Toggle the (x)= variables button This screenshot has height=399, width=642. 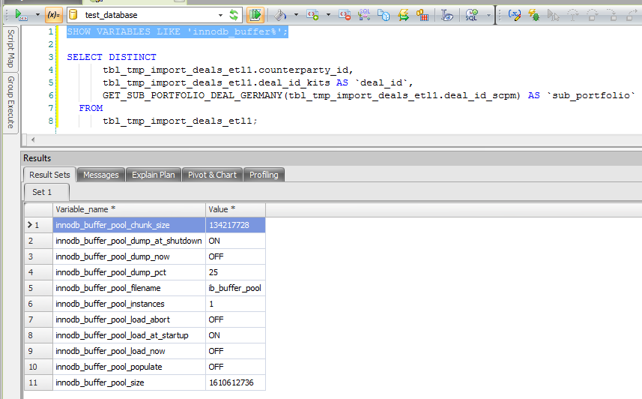[x=53, y=14]
